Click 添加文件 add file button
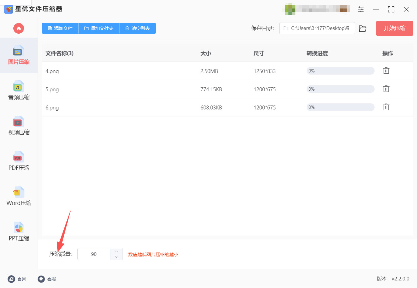This screenshot has width=417, height=288. coord(60,28)
